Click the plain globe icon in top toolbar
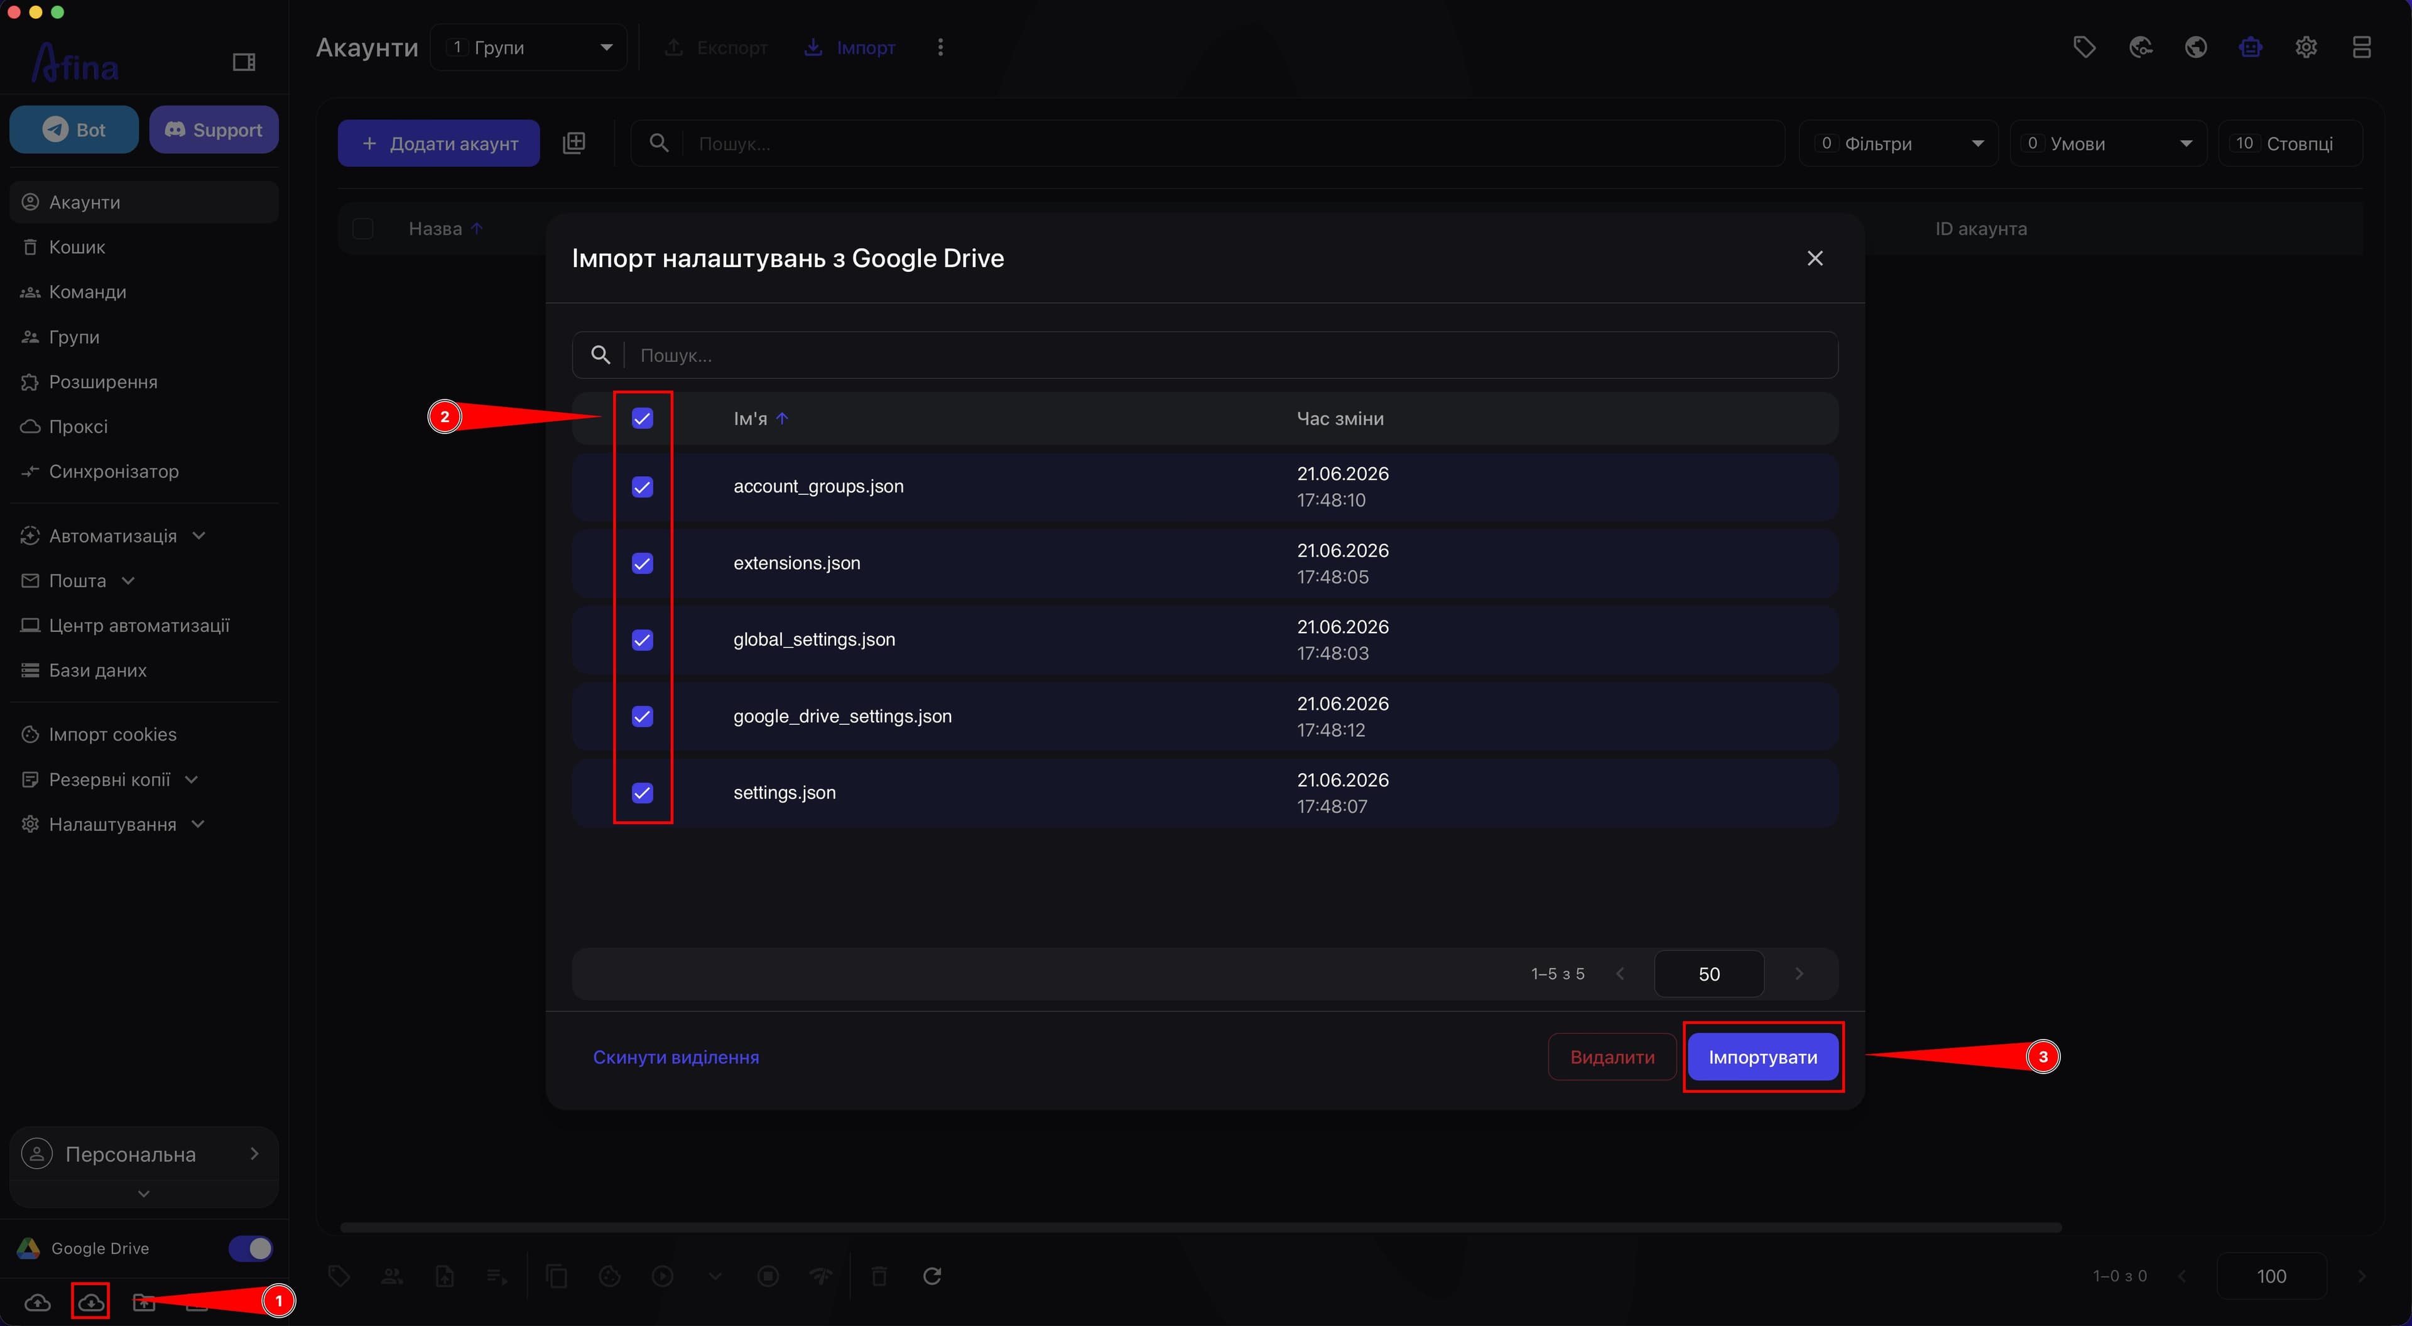This screenshot has width=2412, height=1326. click(x=2196, y=47)
